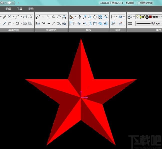The width and height of the screenshot is (162, 149).
Task: Toggle layer print printer icon
Action: coord(147,17)
